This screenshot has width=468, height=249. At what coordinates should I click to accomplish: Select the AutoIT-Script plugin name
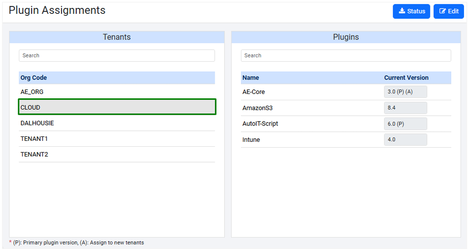[x=260, y=124]
